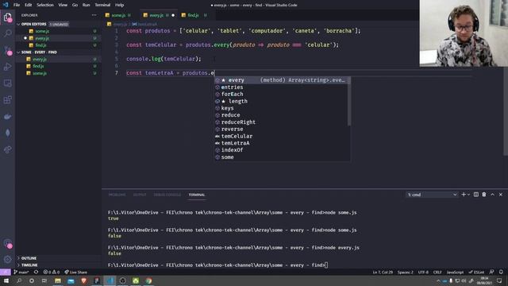
Task: Click the Ln 7, Col 29 status item
Action: [383, 272]
